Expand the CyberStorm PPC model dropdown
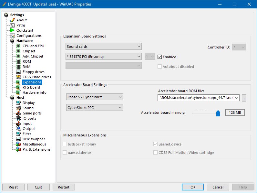257x193 pixels. tap(94, 107)
